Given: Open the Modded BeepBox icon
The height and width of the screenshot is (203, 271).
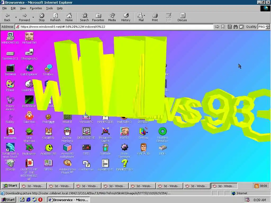Looking at the screenshot, I should pyautogui.click(x=162, y=135).
